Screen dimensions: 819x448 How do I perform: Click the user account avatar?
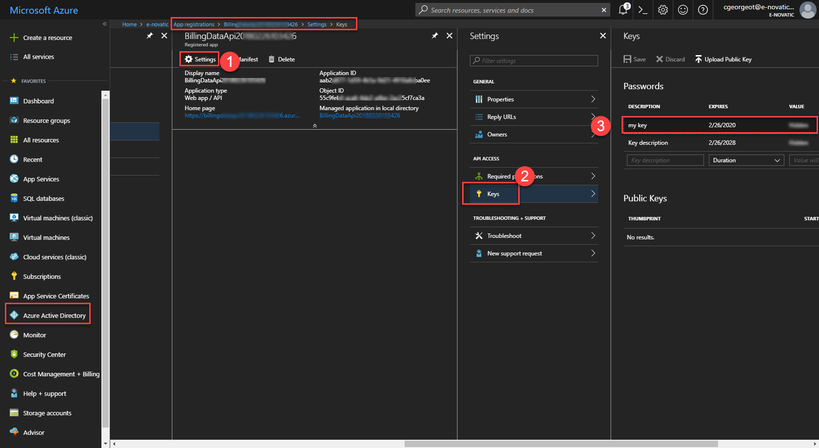808,10
